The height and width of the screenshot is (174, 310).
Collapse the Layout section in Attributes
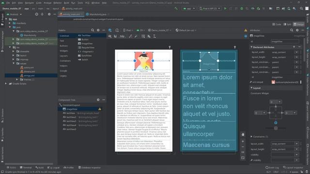(x=251, y=88)
